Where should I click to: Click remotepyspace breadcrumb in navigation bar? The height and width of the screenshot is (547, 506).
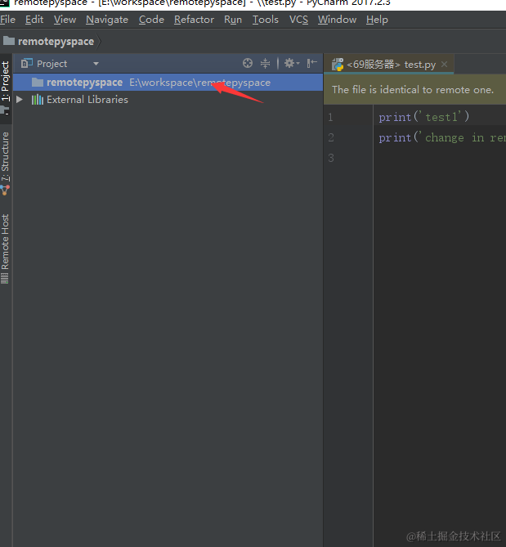[x=56, y=42]
